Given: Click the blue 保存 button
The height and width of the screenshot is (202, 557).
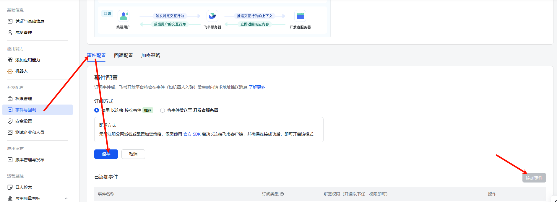Looking at the screenshot, I should click(106, 154).
